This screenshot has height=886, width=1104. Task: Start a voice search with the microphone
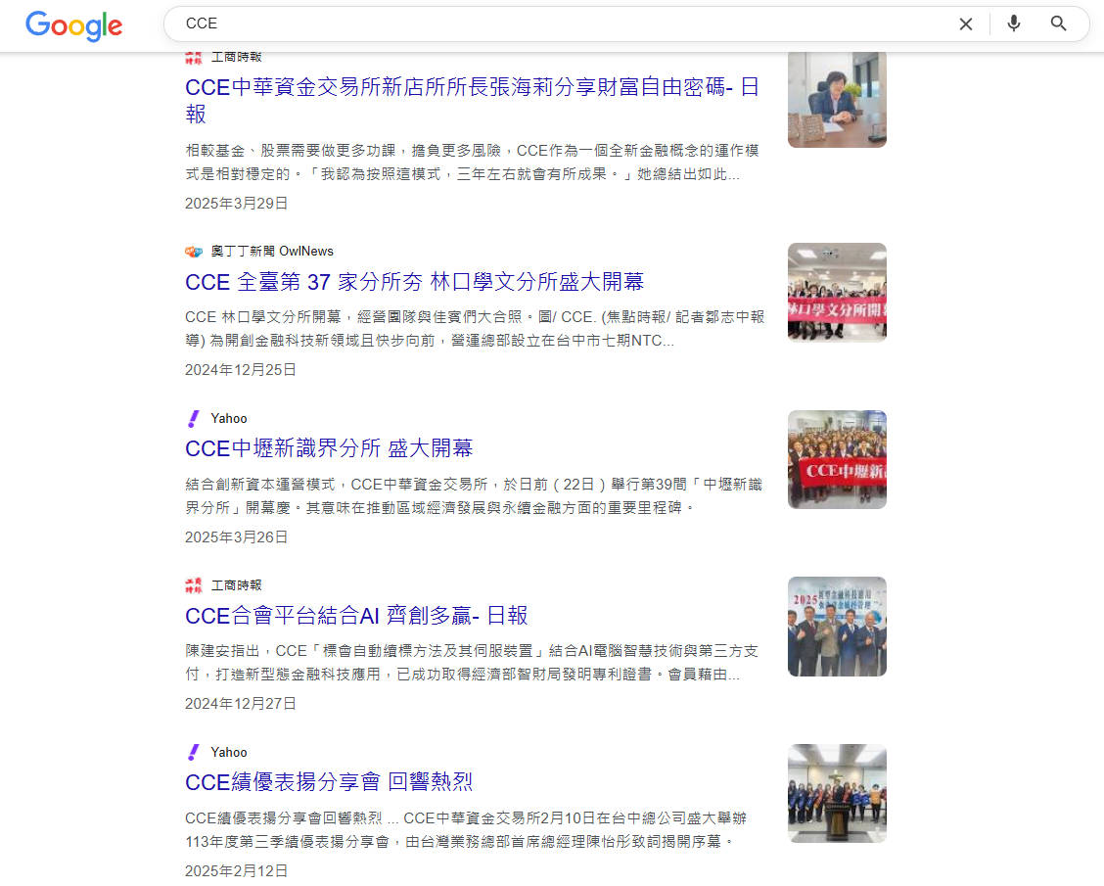pos(1013,23)
